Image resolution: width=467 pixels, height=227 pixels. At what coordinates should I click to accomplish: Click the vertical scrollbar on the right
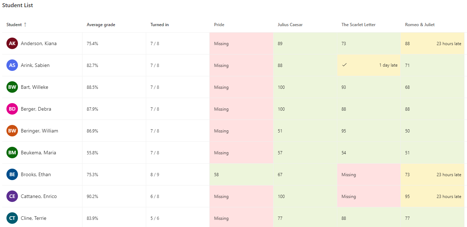(x=465, y=107)
